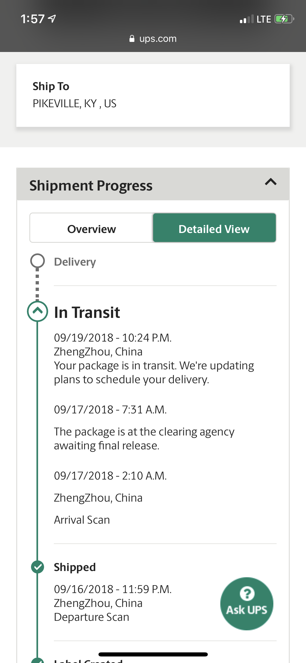Tap the home indicator bar
The width and height of the screenshot is (306, 663).
coord(153,654)
